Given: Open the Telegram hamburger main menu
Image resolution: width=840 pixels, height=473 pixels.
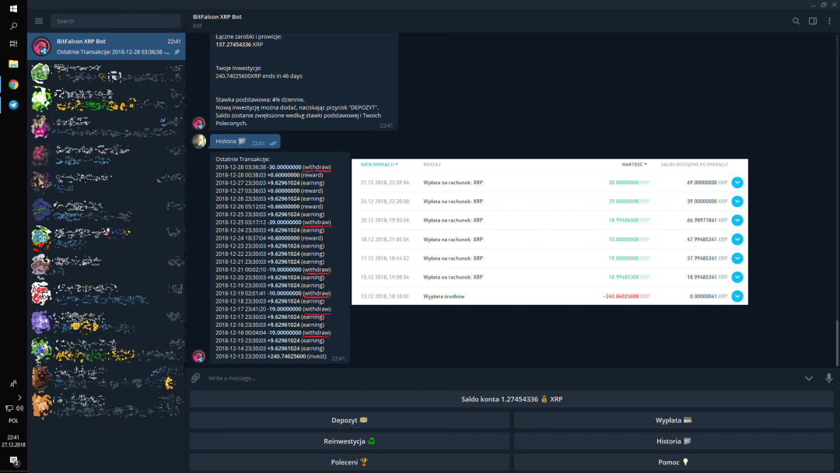Looking at the screenshot, I should pyautogui.click(x=39, y=21).
